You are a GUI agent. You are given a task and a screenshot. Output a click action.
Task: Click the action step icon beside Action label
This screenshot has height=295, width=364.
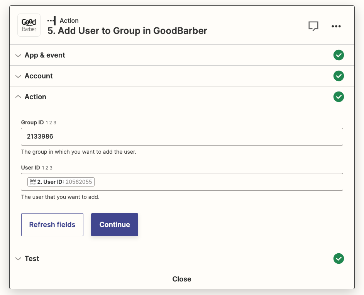[x=52, y=20]
